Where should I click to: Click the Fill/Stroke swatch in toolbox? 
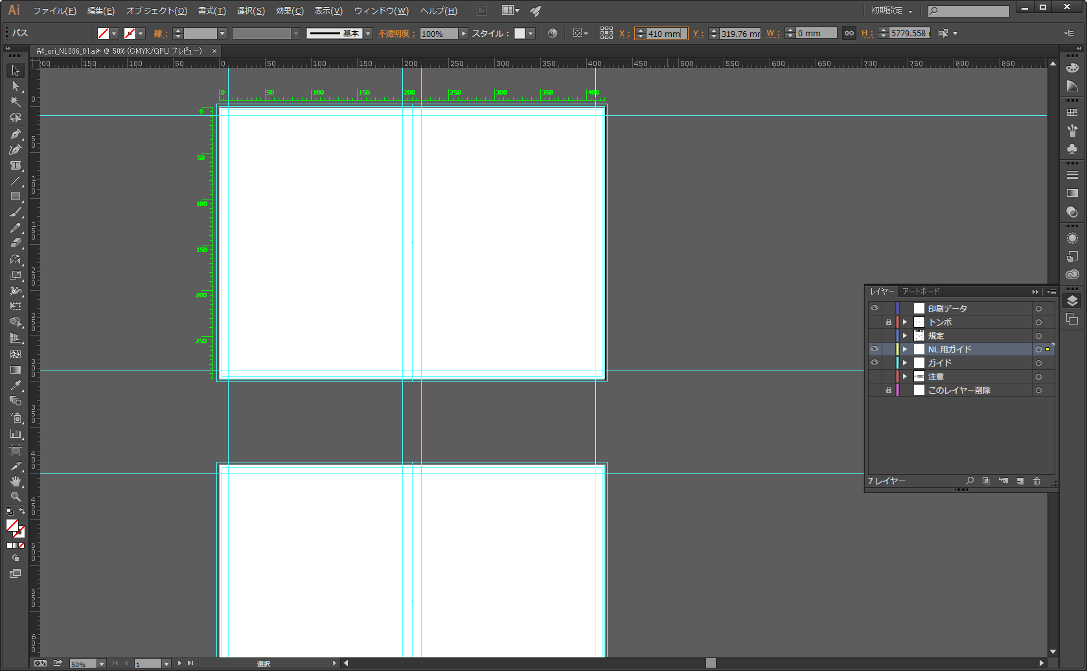pyautogui.click(x=16, y=529)
